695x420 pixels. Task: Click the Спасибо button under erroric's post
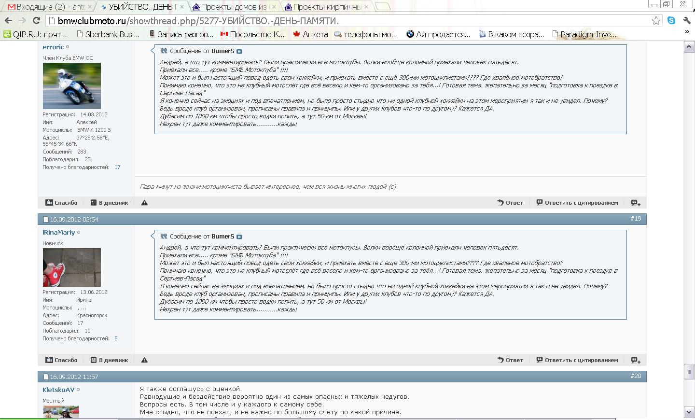pos(61,203)
